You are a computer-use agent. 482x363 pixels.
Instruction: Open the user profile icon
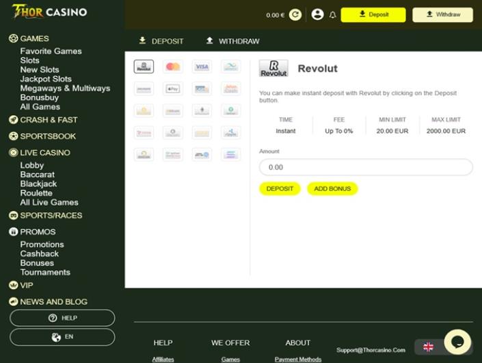coord(317,14)
